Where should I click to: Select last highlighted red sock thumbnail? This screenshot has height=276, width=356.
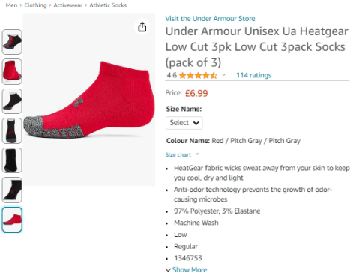(12, 220)
